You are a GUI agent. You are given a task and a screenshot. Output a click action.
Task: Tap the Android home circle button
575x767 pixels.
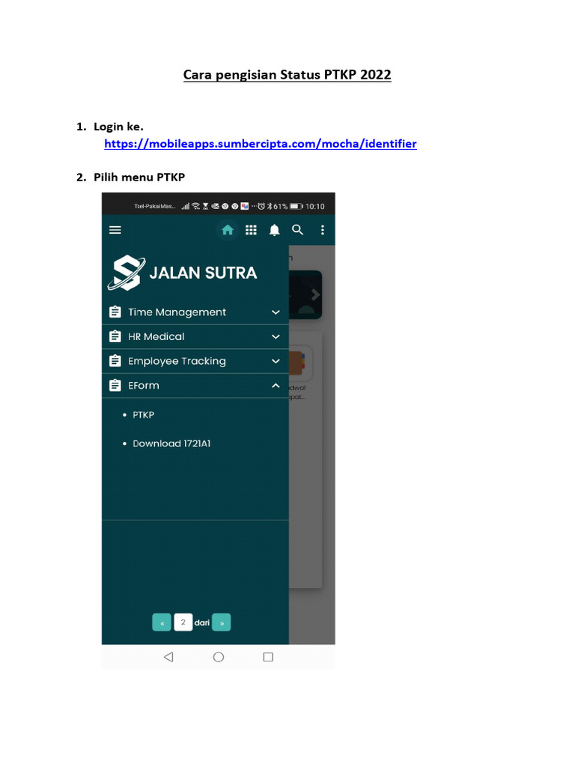[x=219, y=657]
